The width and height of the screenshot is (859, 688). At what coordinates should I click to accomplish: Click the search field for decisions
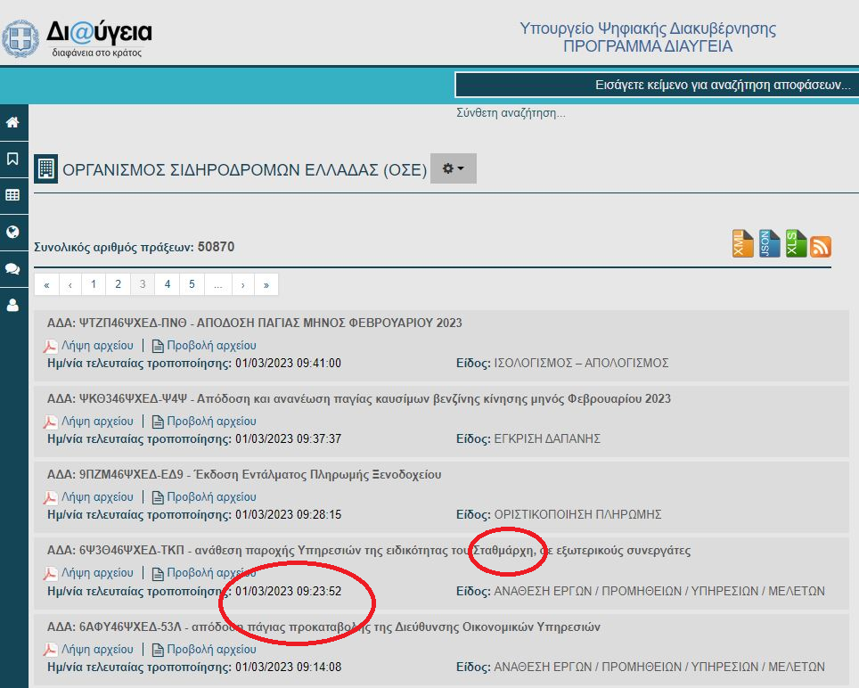pyautogui.click(x=656, y=86)
